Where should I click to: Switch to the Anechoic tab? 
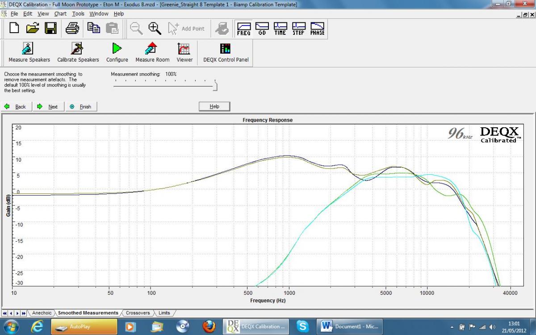[42, 313]
